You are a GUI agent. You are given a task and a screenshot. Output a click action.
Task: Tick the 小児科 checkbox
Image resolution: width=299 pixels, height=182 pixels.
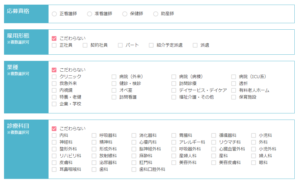click(x=254, y=136)
